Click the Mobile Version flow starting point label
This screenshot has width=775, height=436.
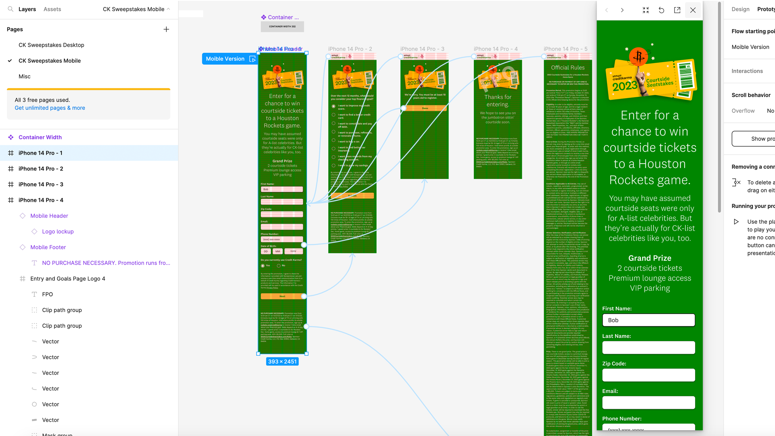point(225,59)
